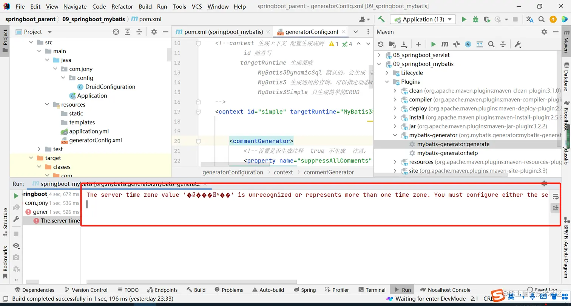Start debugging with the bug icon
Viewport: 571px width, 306px height.
click(475, 19)
